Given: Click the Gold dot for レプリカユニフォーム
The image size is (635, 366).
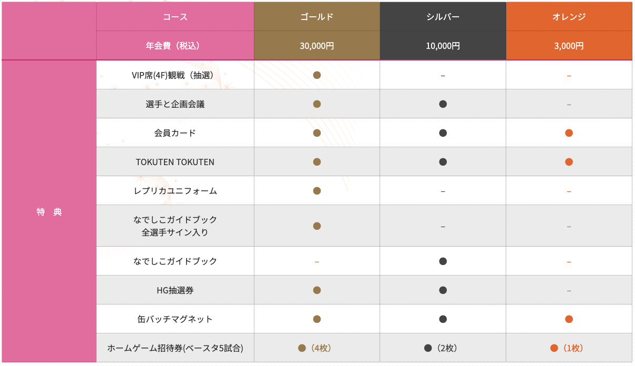Looking at the screenshot, I should tap(317, 191).
